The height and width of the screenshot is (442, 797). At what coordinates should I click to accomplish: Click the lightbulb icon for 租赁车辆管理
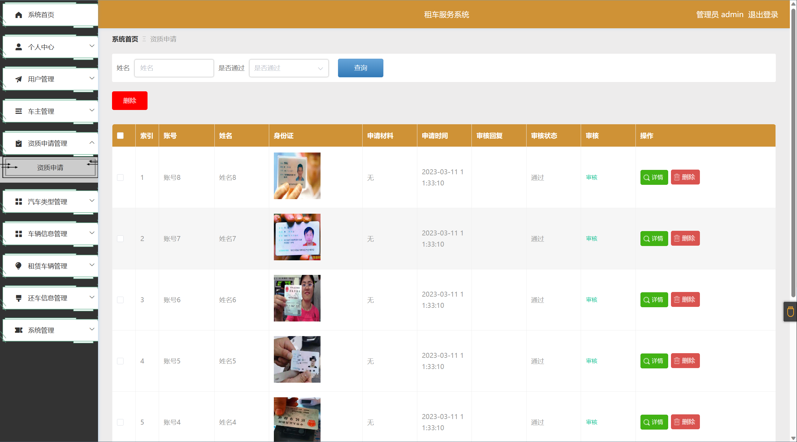tap(19, 266)
